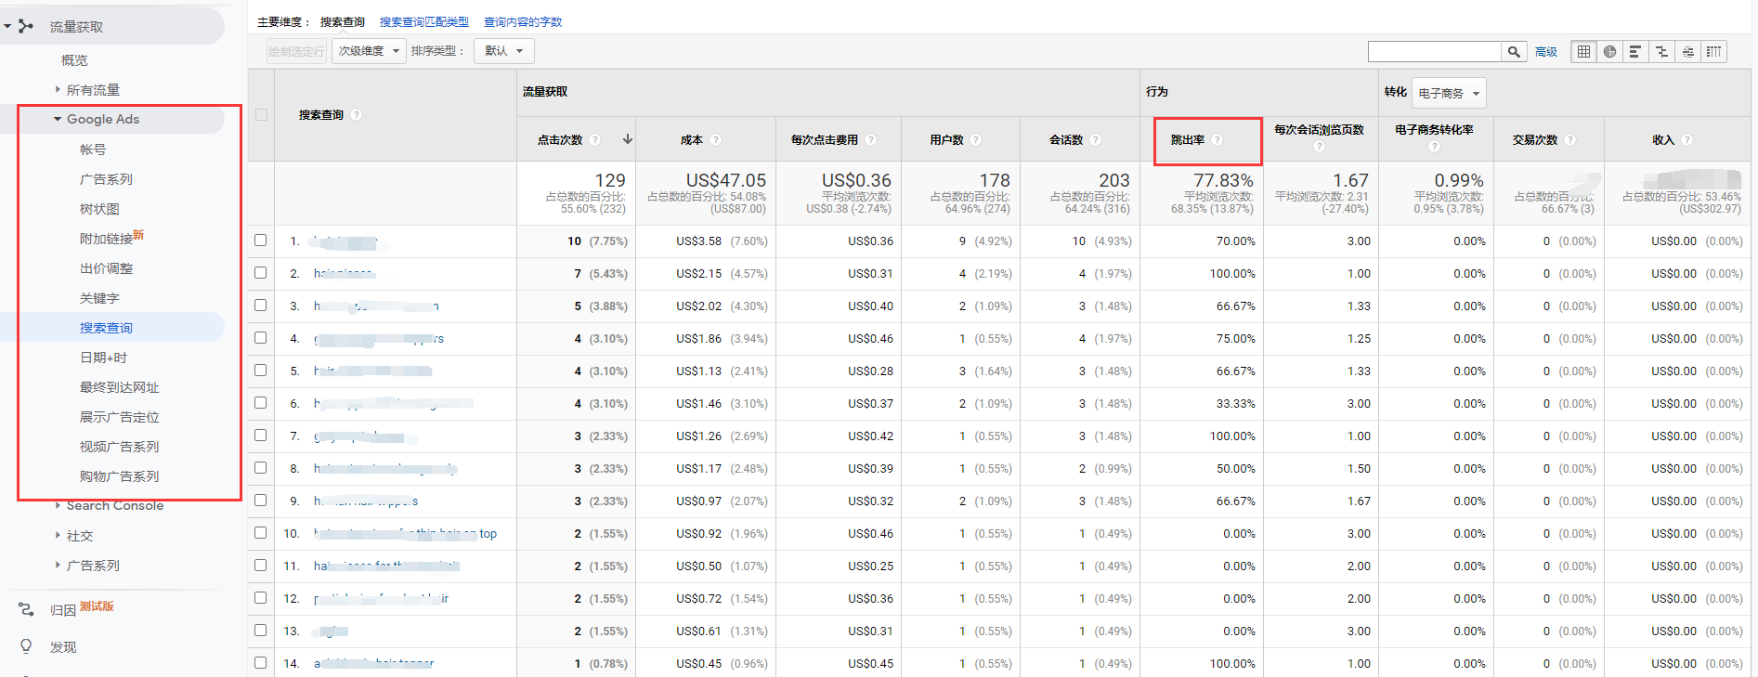Open 出价调整 under Google Ads
The image size is (1758, 677).
[107, 268]
